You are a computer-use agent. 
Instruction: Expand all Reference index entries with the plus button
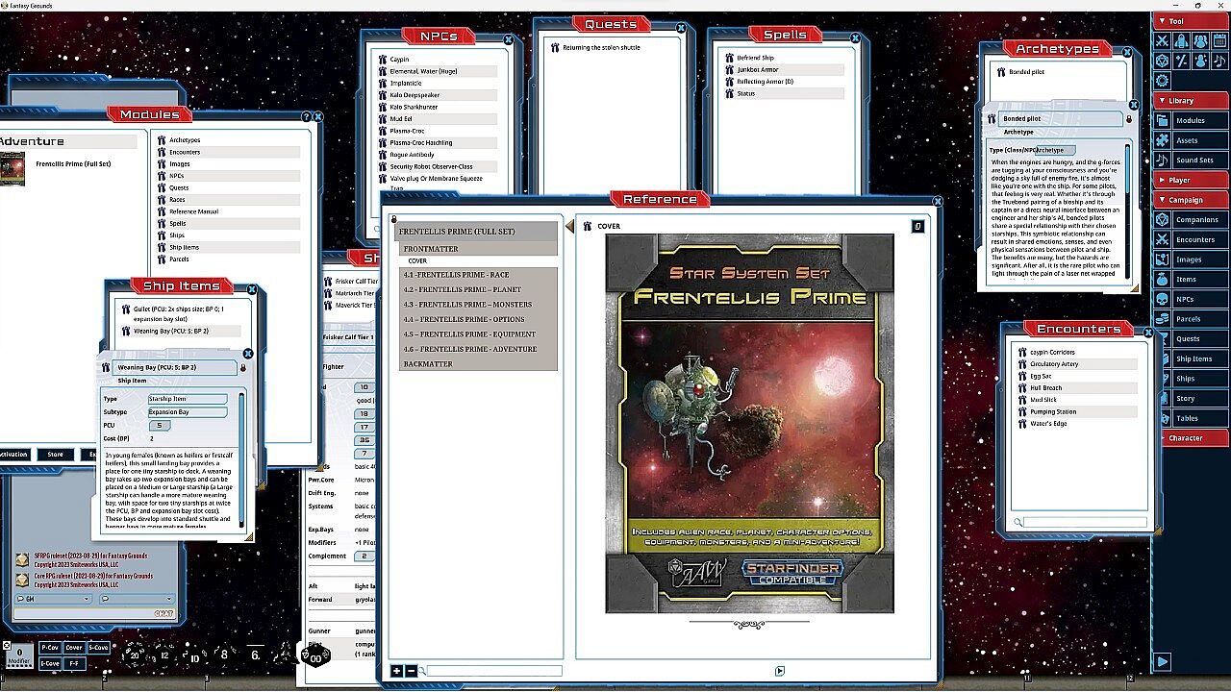396,671
